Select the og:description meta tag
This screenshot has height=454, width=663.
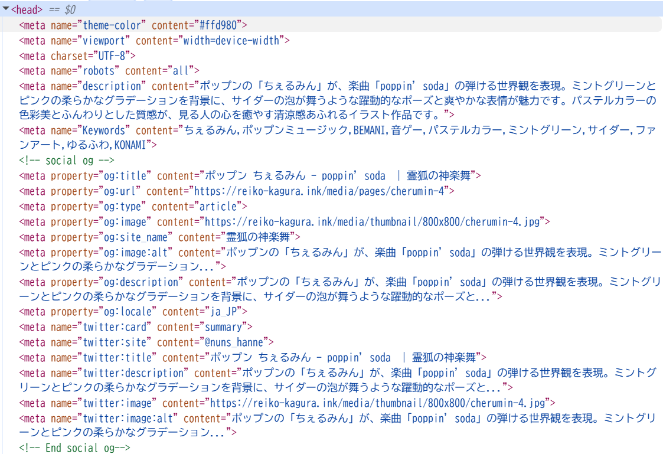[341, 289]
